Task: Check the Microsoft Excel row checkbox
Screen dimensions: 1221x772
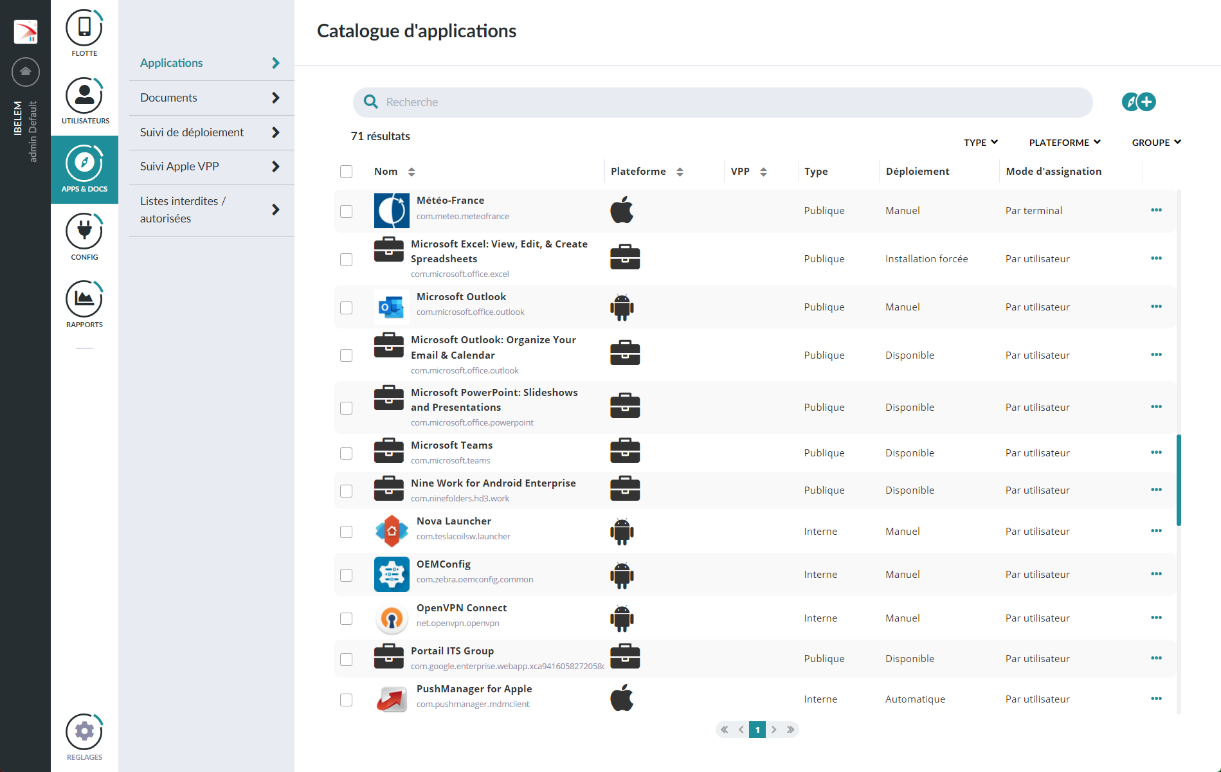Action: [x=346, y=260]
